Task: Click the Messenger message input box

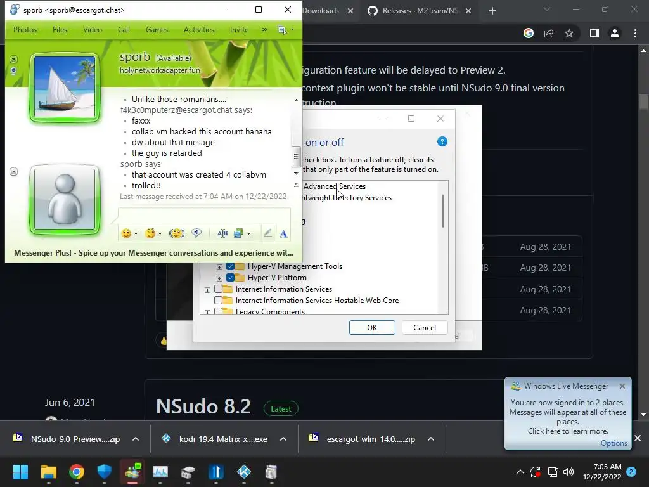Action: [x=204, y=216]
